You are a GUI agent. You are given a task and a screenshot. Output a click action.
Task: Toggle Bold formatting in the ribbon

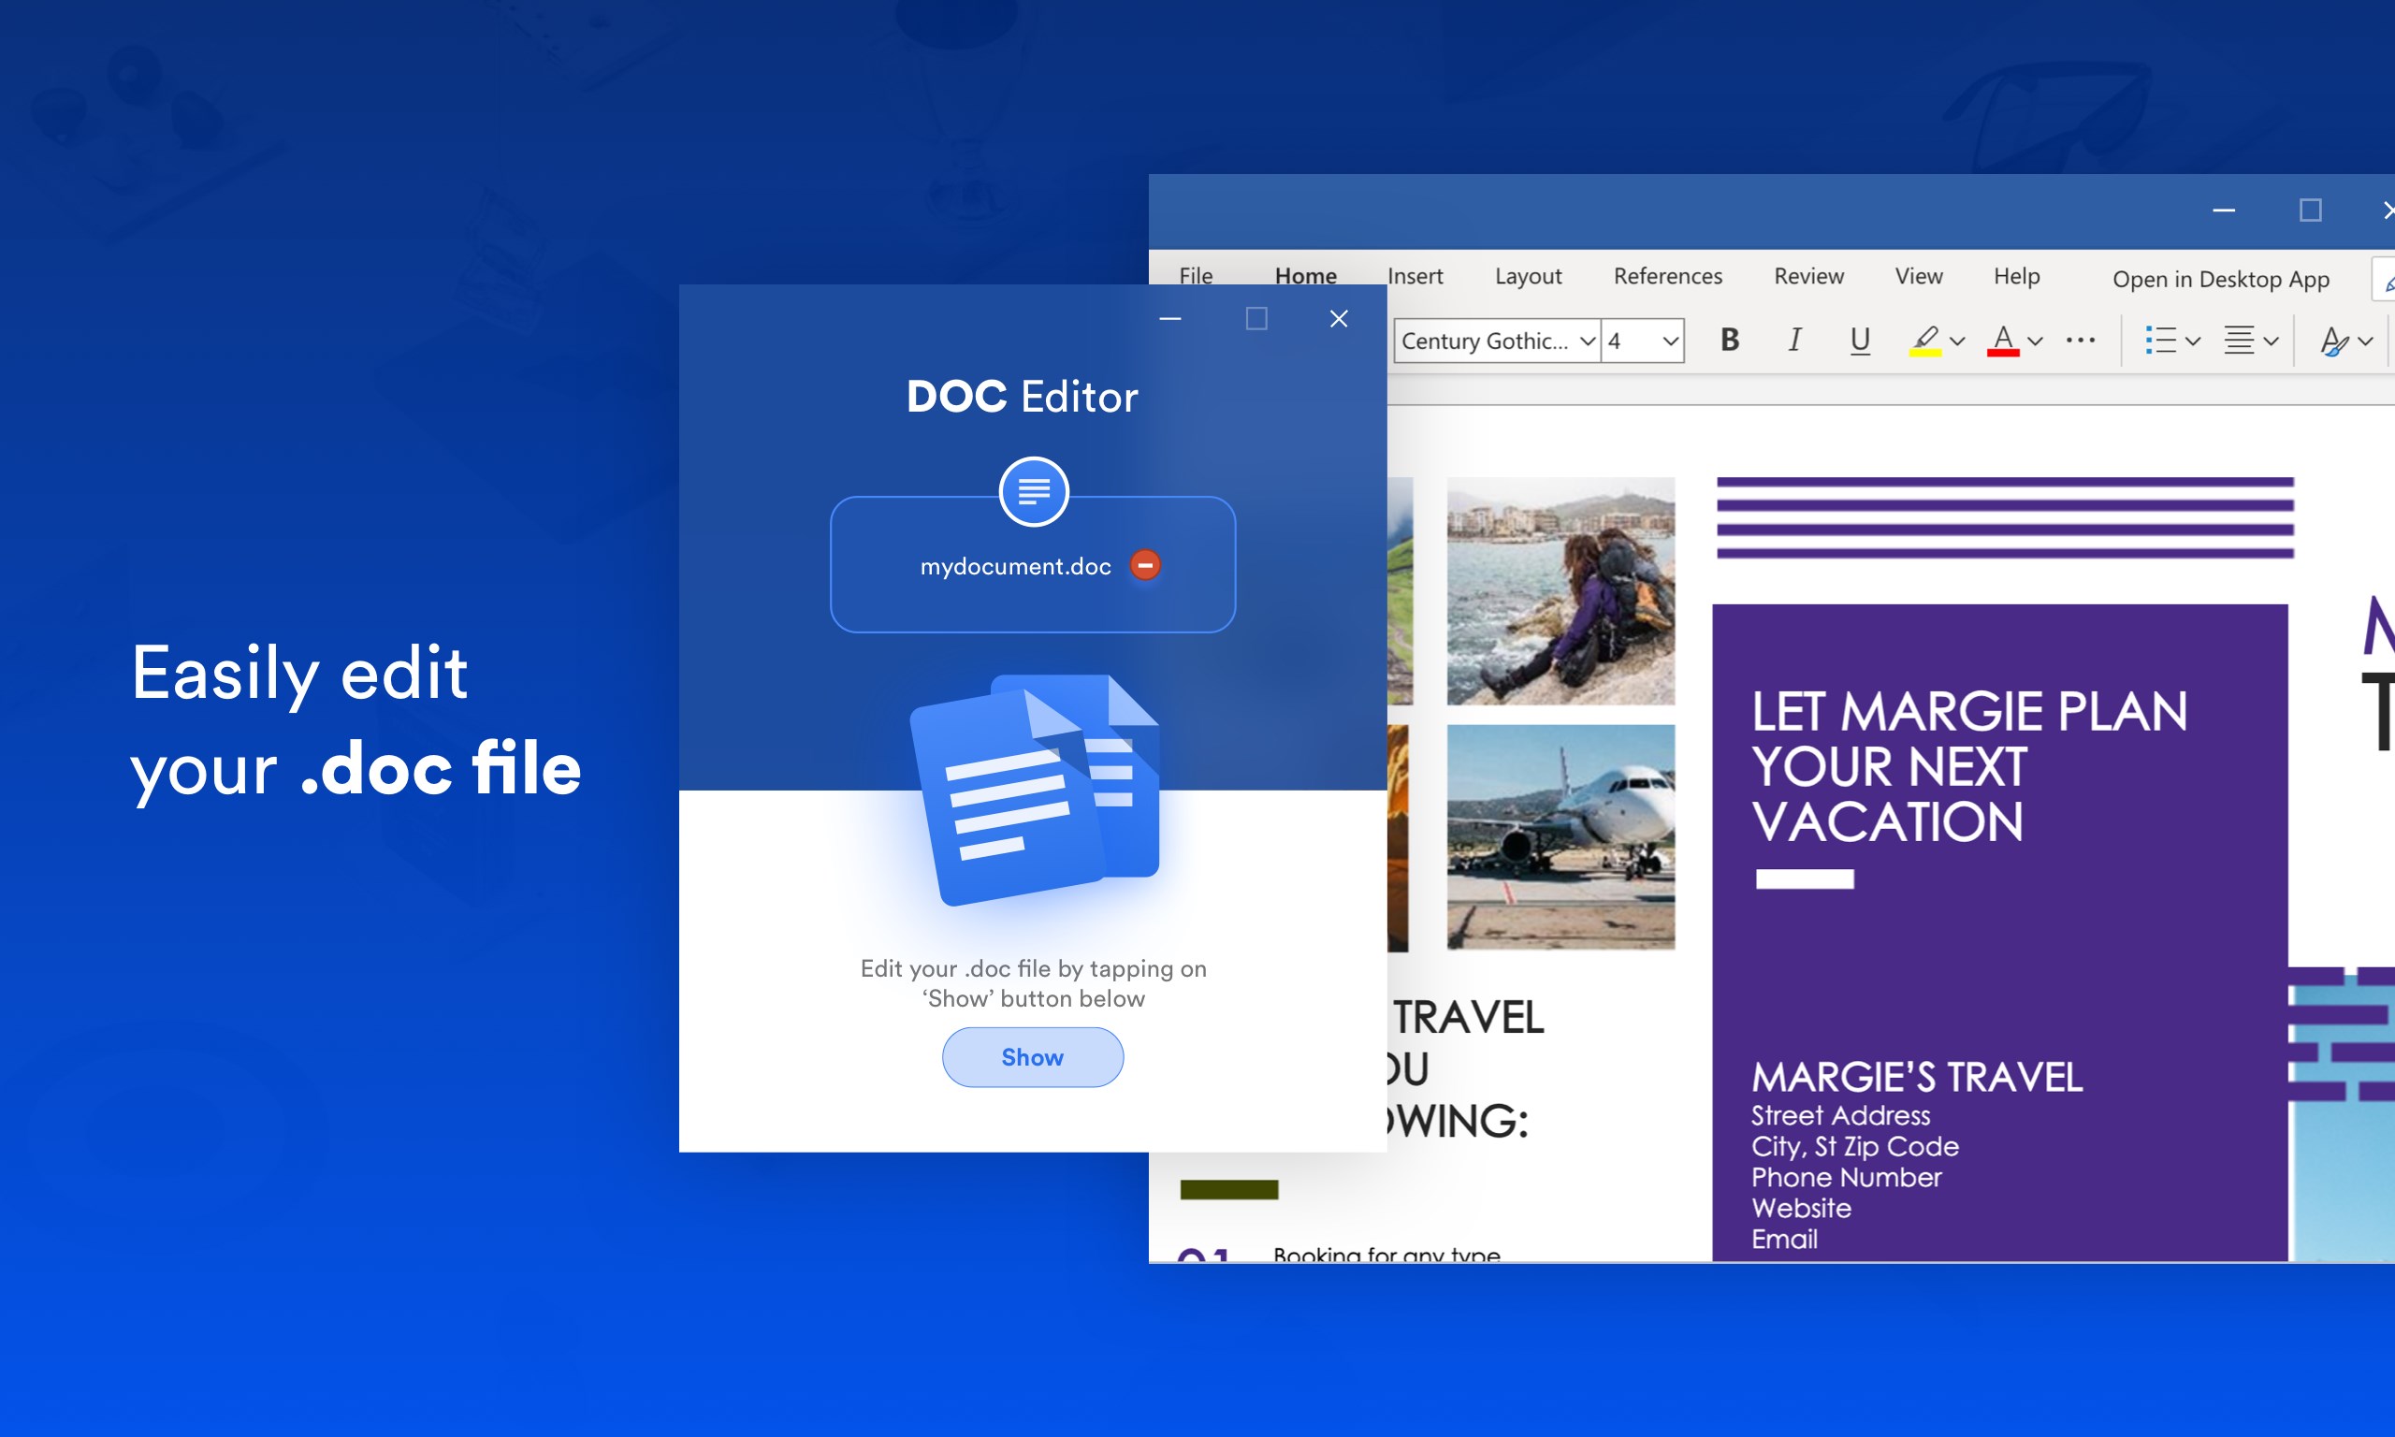1730,340
